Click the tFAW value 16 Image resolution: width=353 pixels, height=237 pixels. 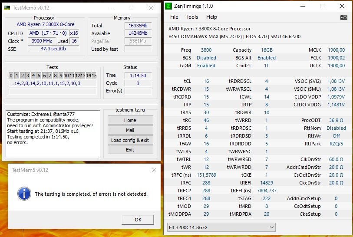206,144
